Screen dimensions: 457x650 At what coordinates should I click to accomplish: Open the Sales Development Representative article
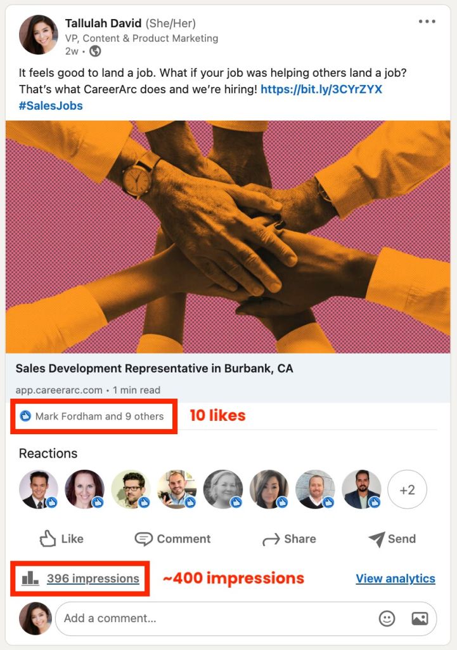[157, 368]
